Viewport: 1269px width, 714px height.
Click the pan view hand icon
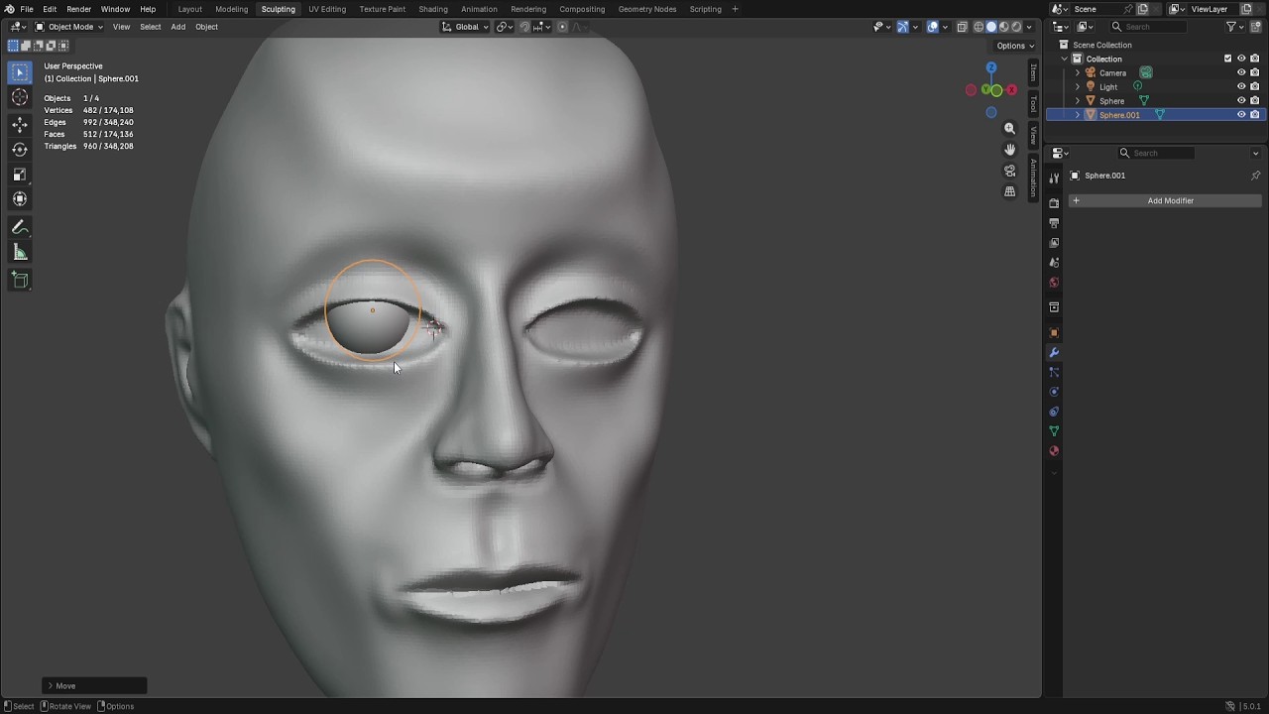(1010, 149)
